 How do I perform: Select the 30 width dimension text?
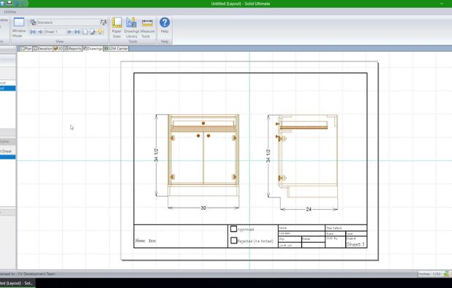[203, 208]
